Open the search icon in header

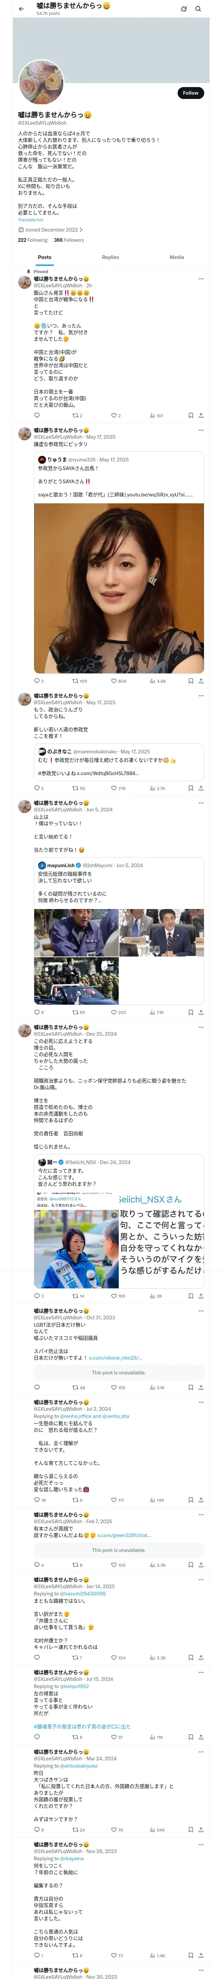(198, 9)
